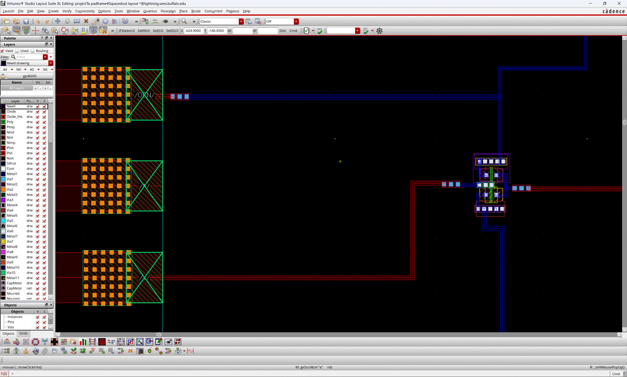Screen dimensions: 627x377
Task: Uncheck the Valid checkbox in Layers palette
Action: click(x=2, y=51)
